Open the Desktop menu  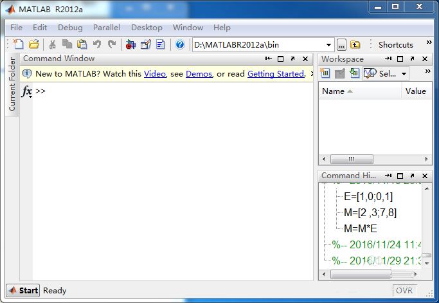point(147,28)
